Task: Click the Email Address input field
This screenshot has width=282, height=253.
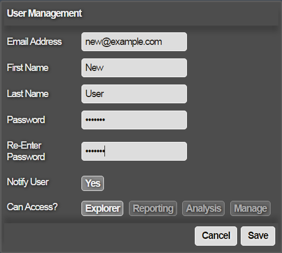Action: pyautogui.click(x=134, y=42)
